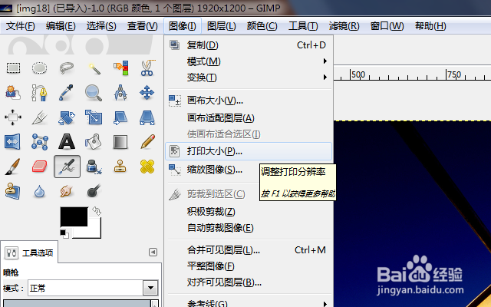Viewport: 491px width, 307px height.
Task: Select the Smudge finger tool
Action: click(x=67, y=191)
